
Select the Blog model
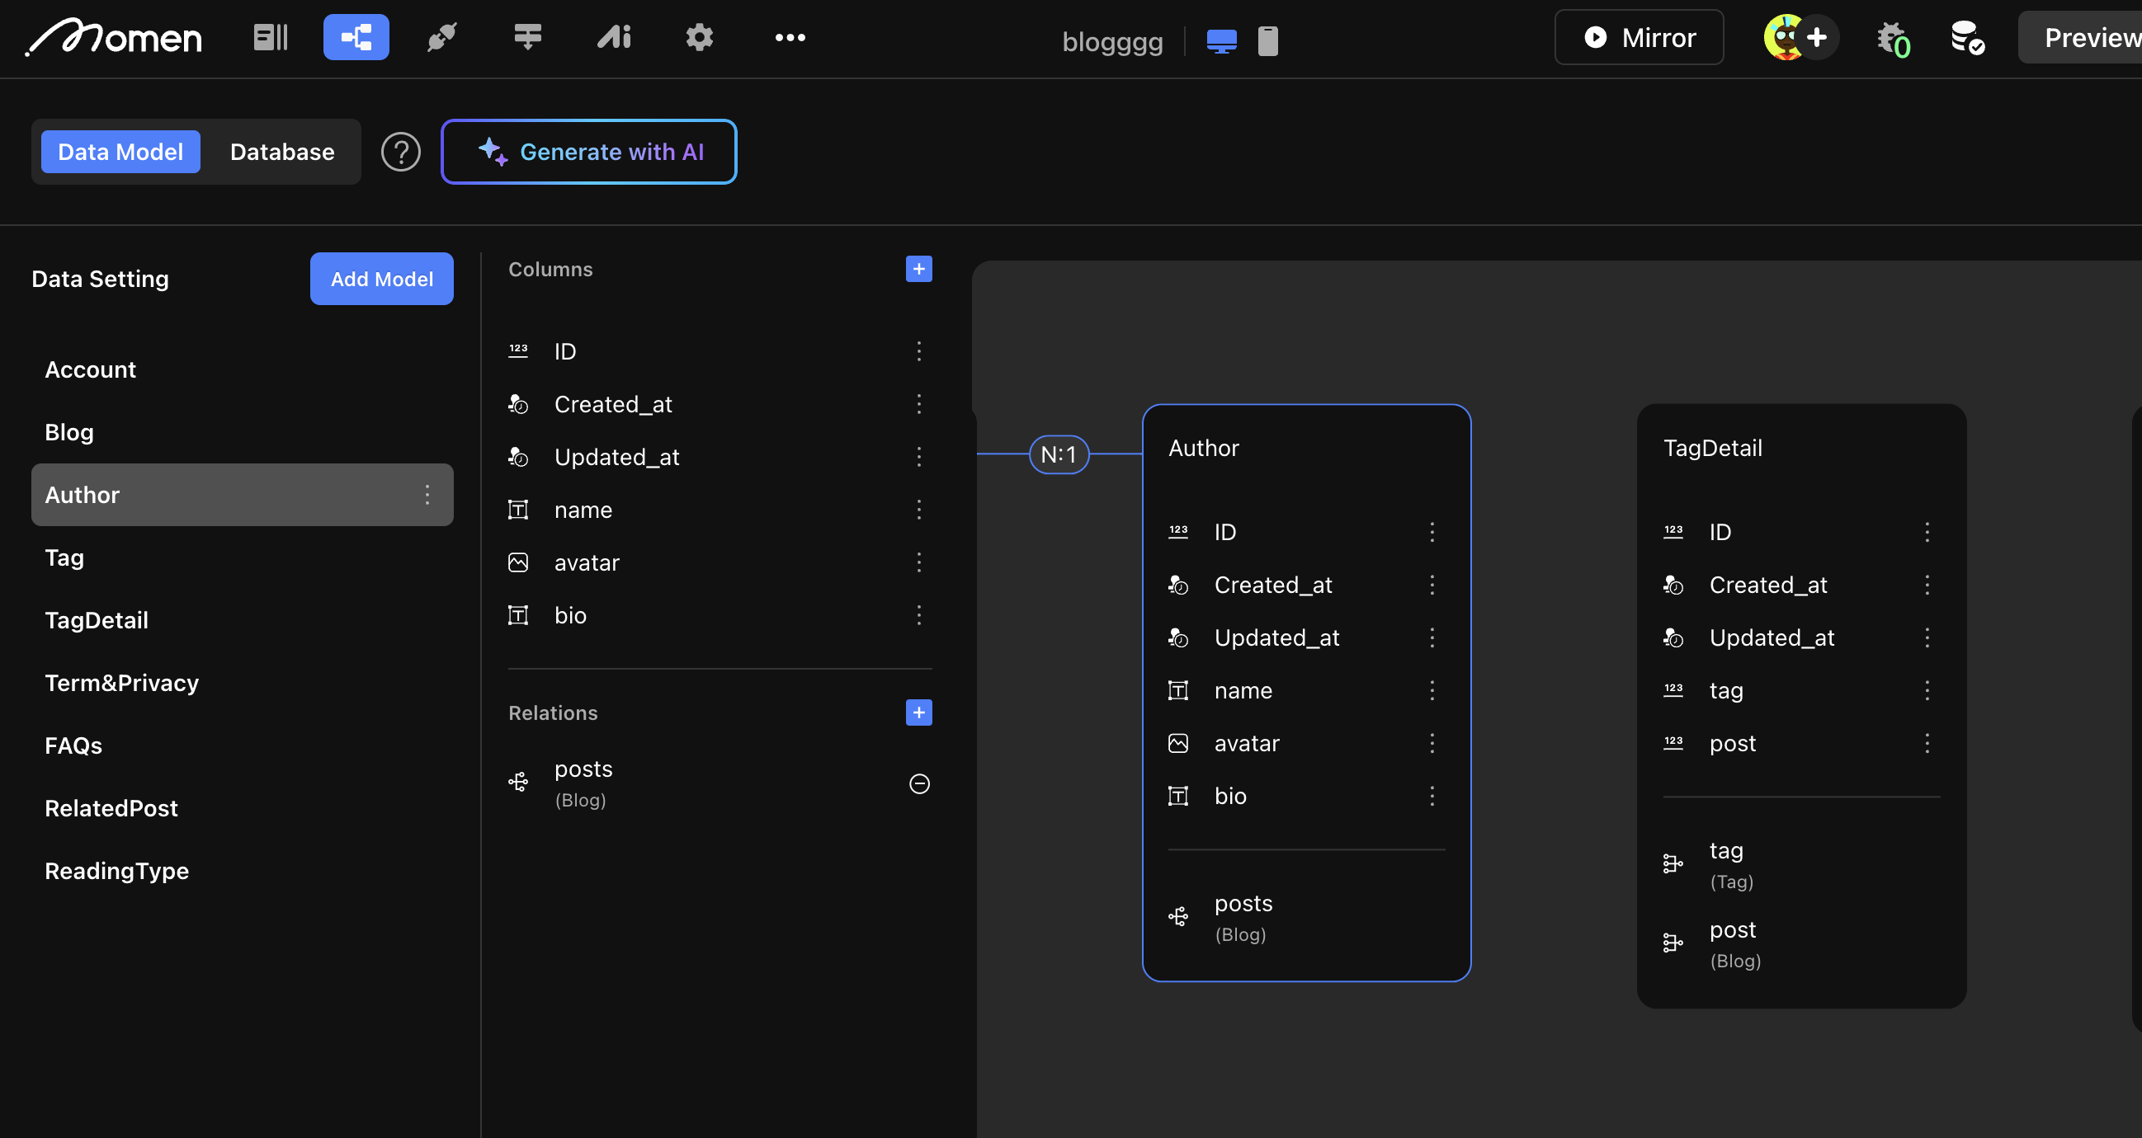tap(242, 432)
